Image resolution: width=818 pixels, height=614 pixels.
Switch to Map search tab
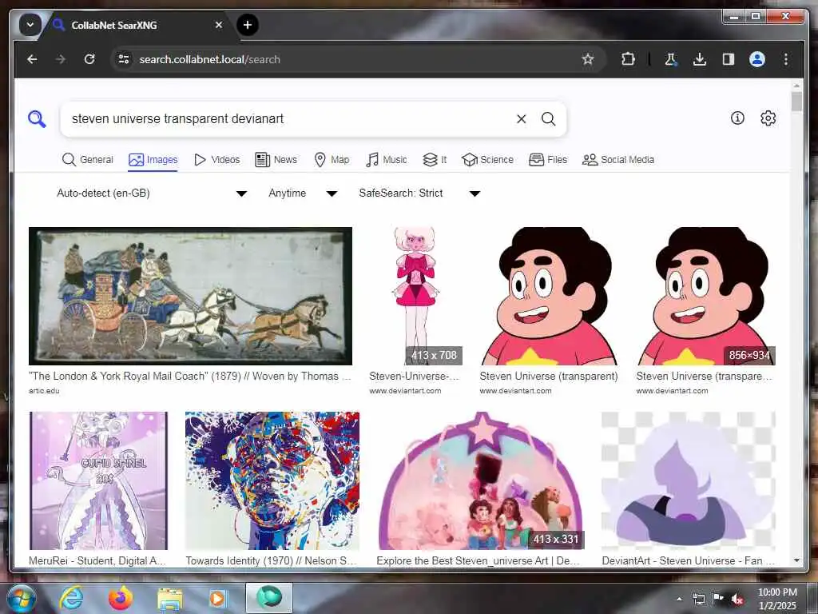tap(332, 160)
